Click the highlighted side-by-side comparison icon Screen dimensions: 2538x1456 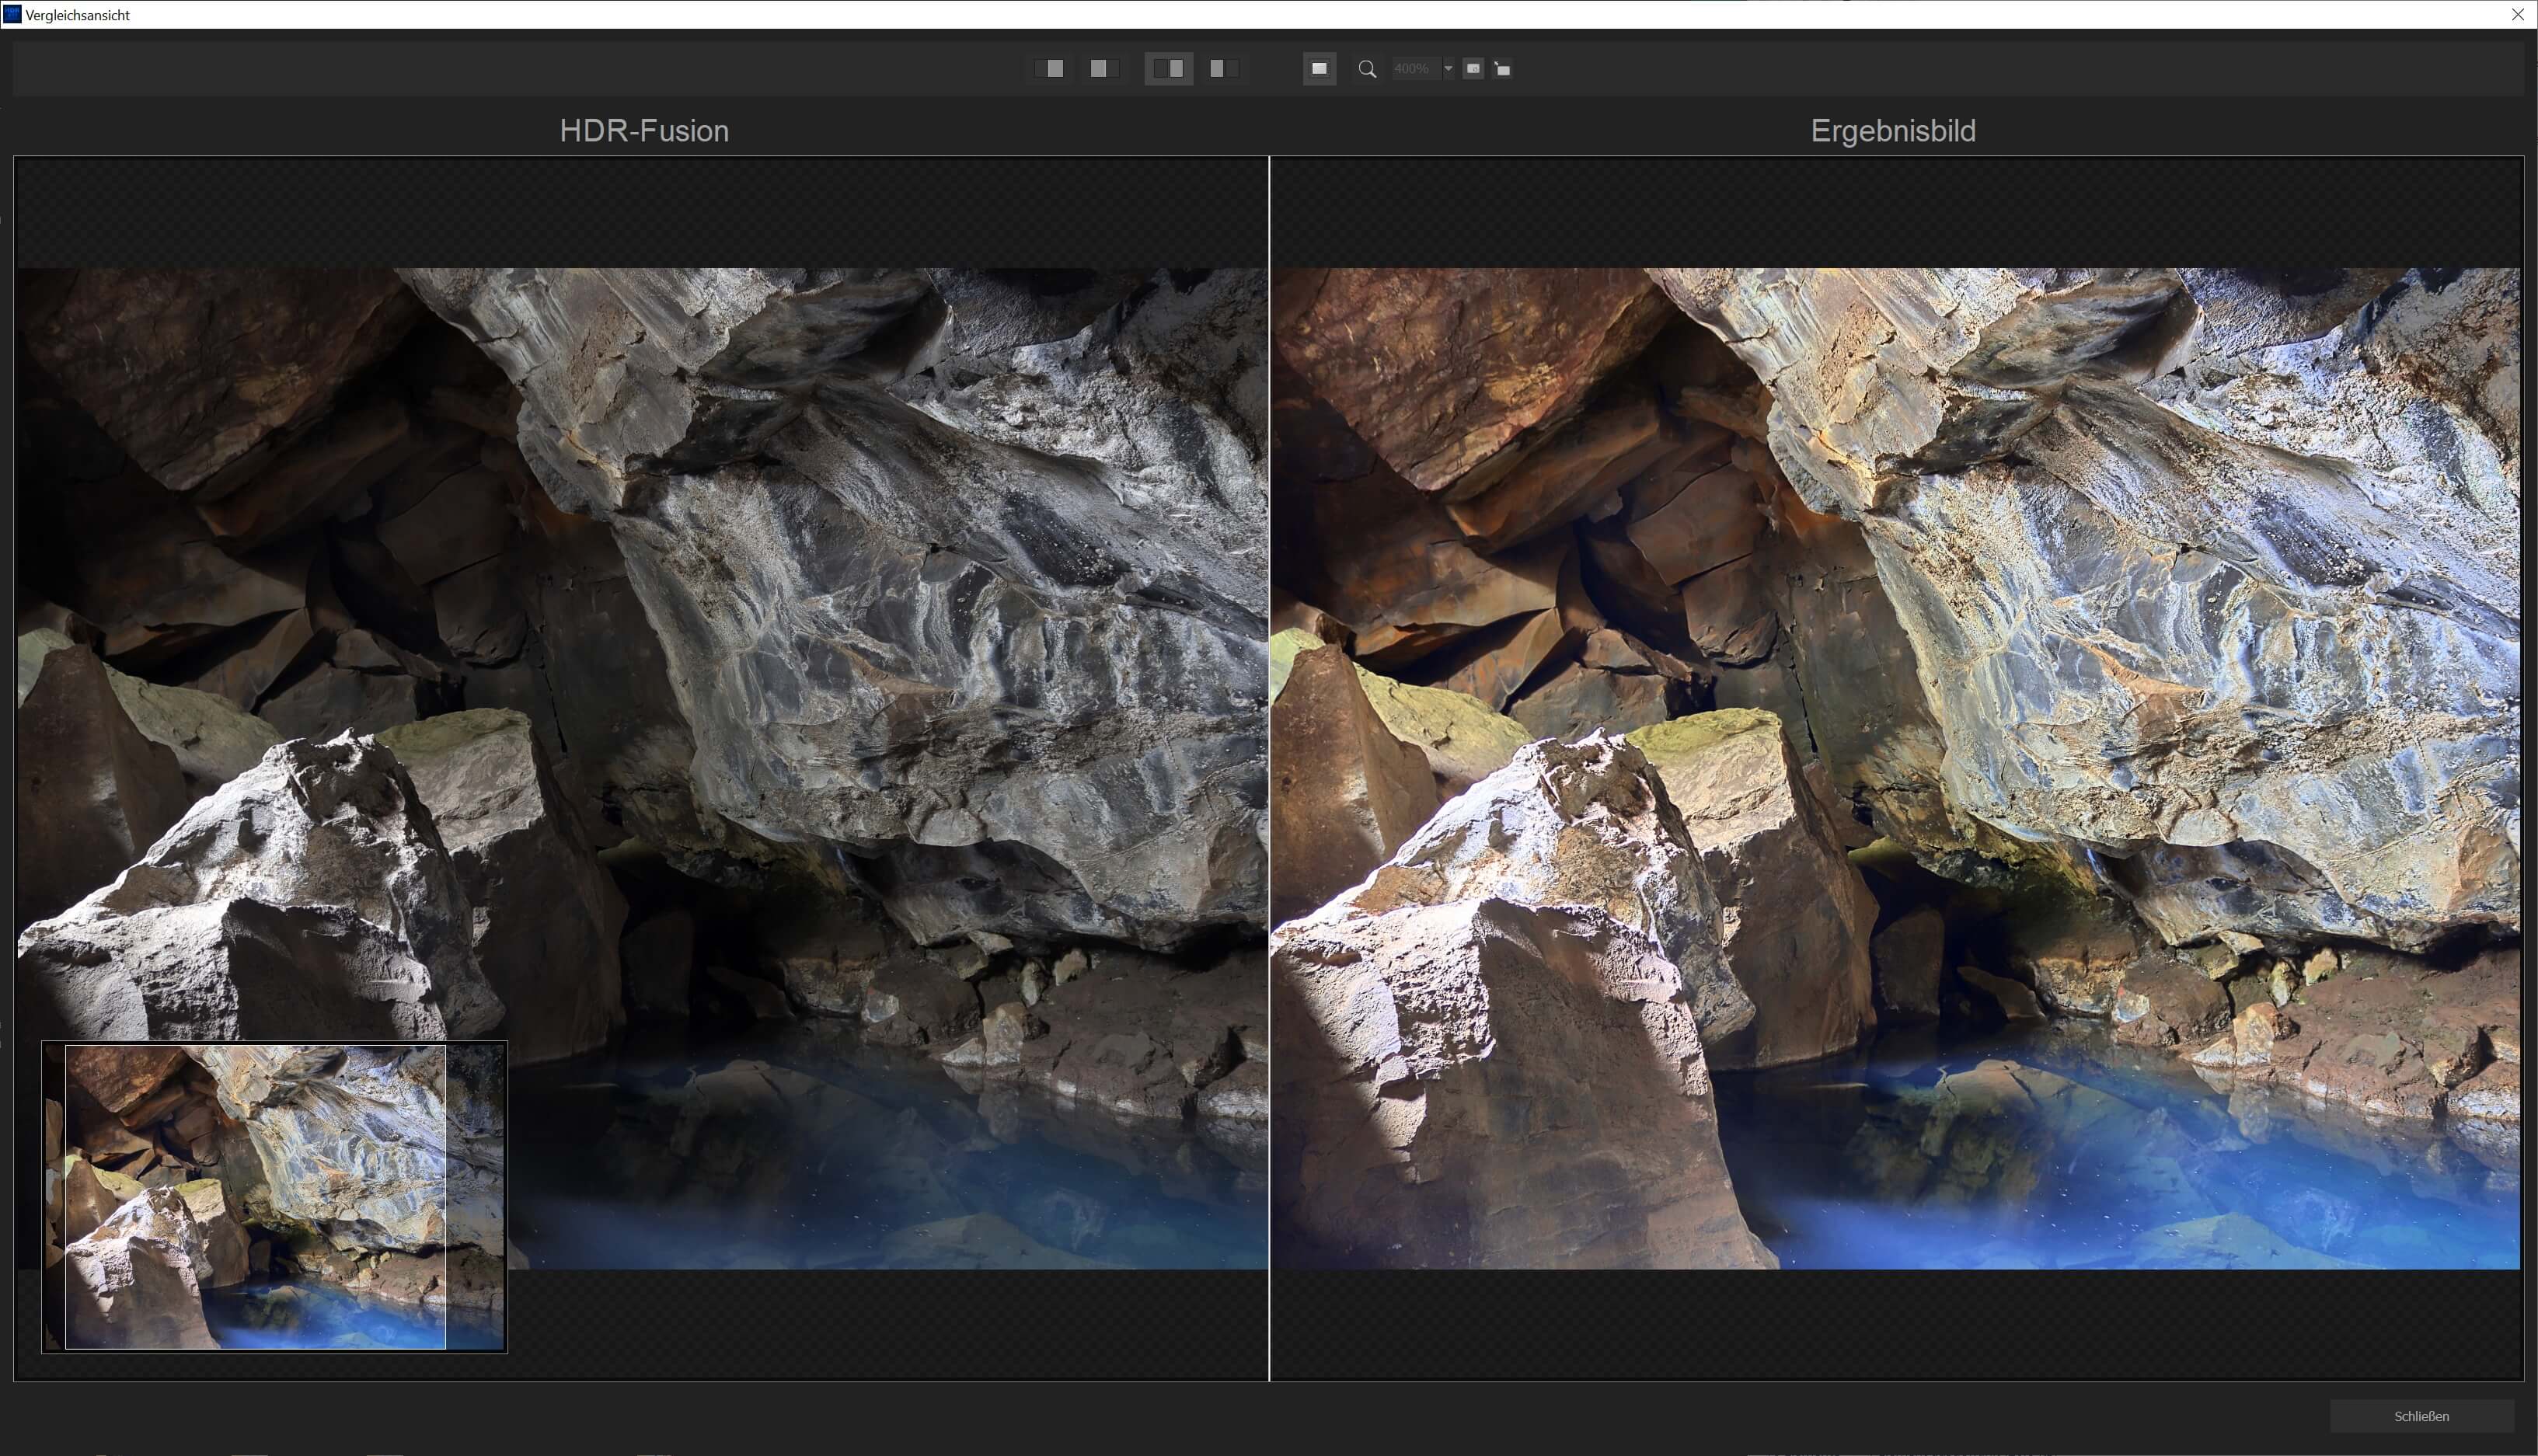[x=1168, y=68]
